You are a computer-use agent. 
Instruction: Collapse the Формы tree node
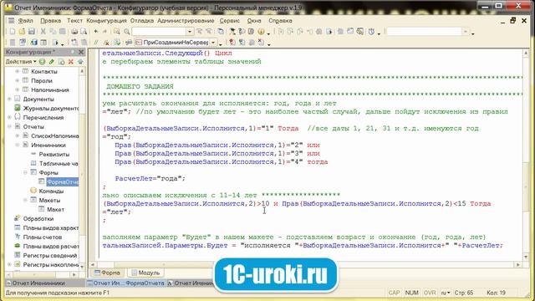pos(25,173)
